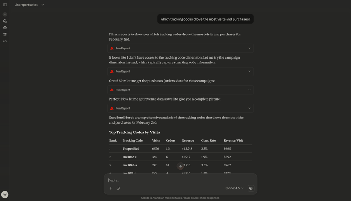Image resolution: width=351 pixels, height=201 pixels.
Task: Toggle the sidebar panel open
Action: point(5,5)
